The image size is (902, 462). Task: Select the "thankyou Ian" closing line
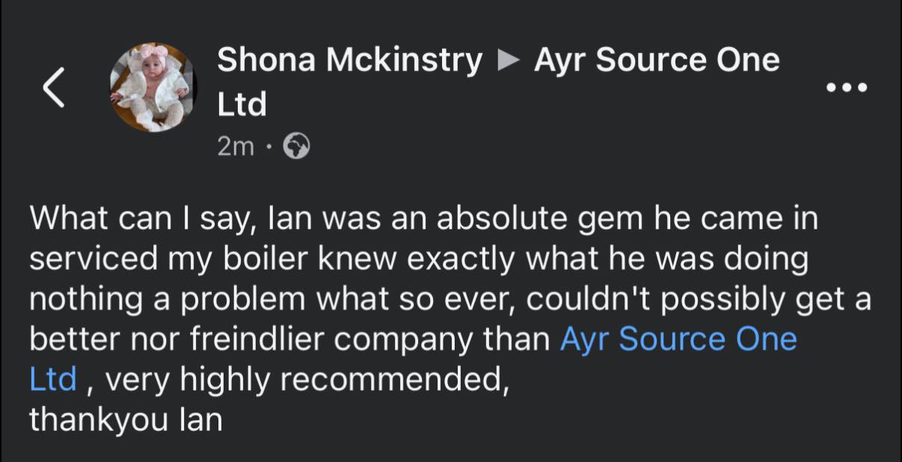pos(126,419)
